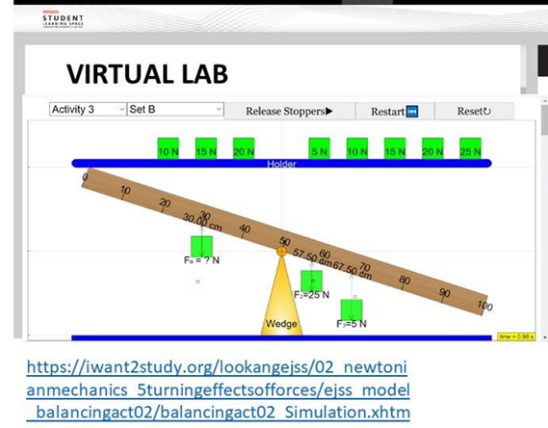Screen dimensions: 548x428
Task: Click the 0 mark on the ruler
Action: click(x=85, y=177)
